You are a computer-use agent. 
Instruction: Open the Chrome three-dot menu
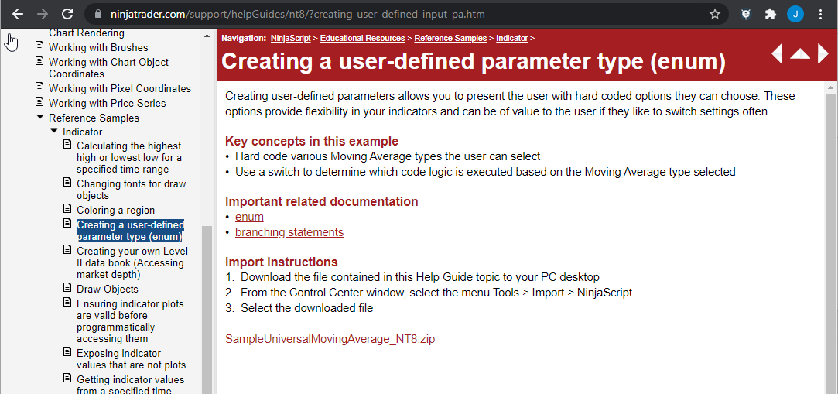[x=821, y=14]
